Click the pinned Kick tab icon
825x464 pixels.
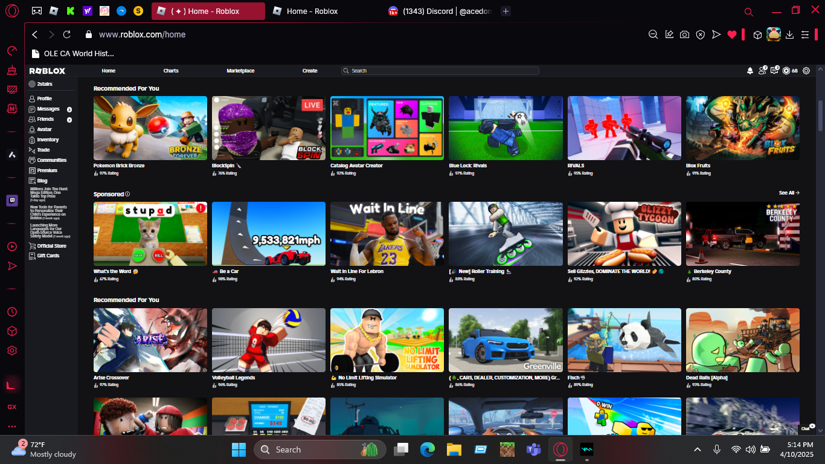point(71,11)
